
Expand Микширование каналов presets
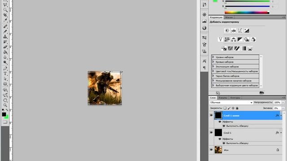coord(213,80)
